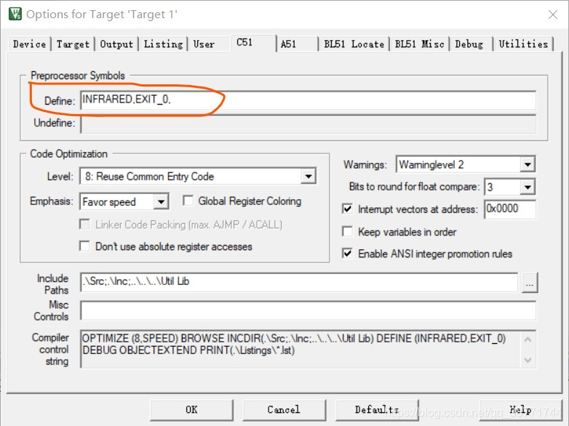Viewport: 569px width, 426px height.
Task: Click the Include Paths field
Action: click(299, 282)
